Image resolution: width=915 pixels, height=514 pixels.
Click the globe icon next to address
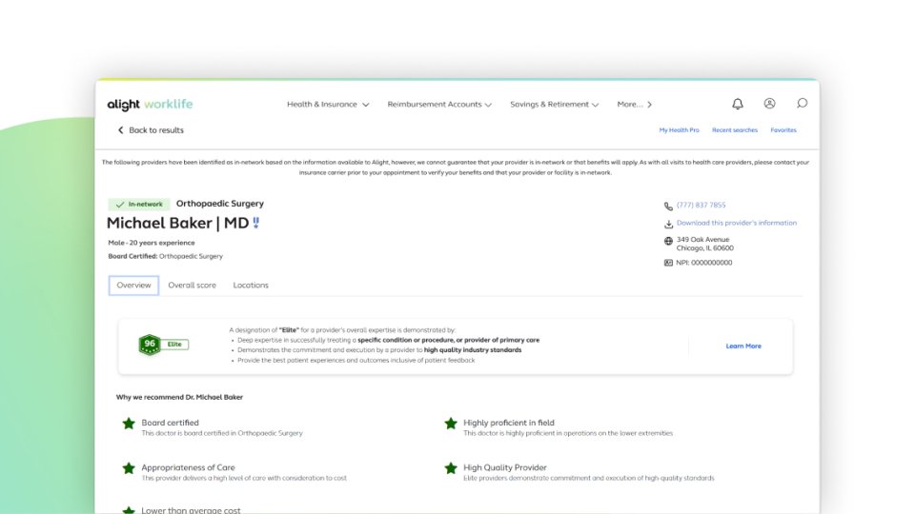click(668, 241)
